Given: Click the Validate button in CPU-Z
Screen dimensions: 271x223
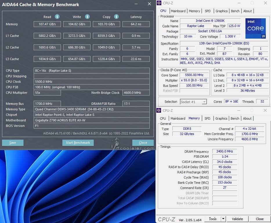Looking at the screenshot, I should (237, 219).
